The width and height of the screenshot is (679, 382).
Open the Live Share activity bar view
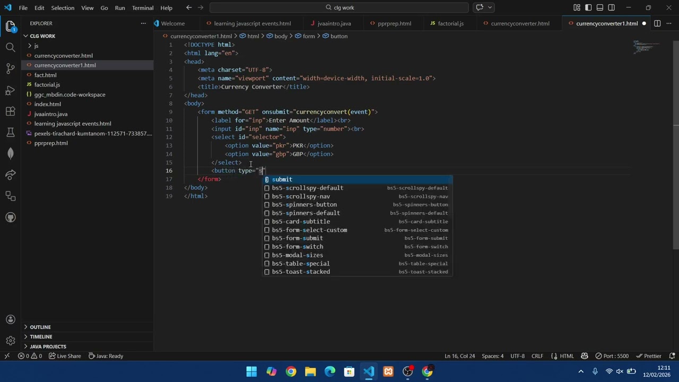click(x=10, y=175)
